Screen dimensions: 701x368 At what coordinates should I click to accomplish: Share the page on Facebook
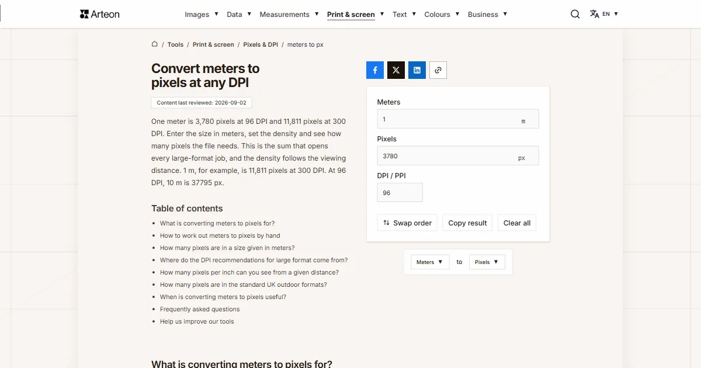pos(375,70)
